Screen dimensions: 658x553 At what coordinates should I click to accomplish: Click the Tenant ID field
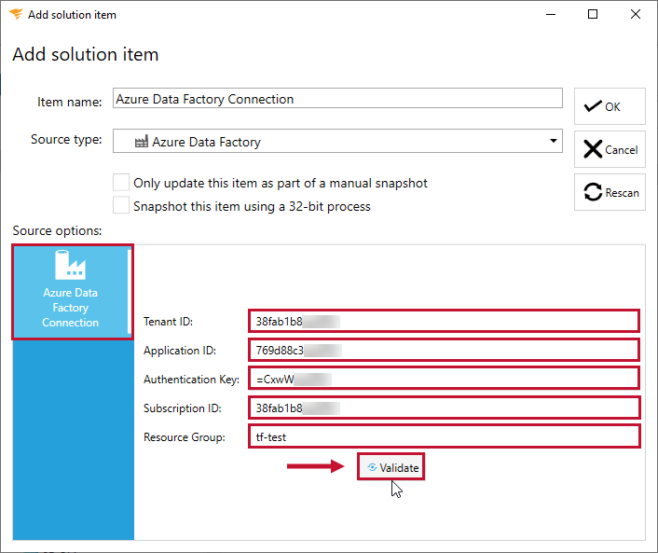point(444,321)
